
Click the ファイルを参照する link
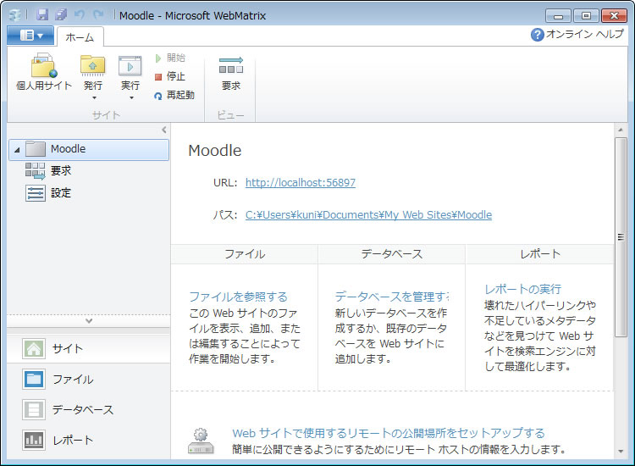238,297
